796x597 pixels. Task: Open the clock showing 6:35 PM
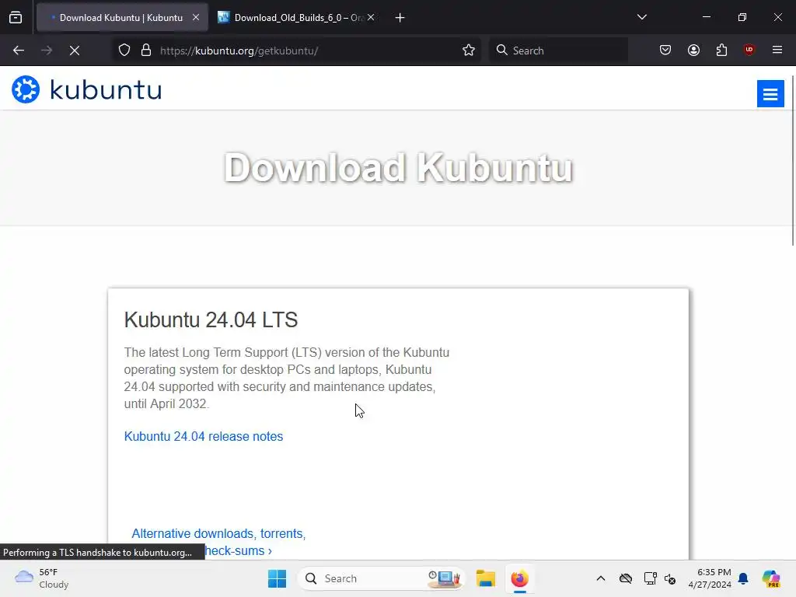tap(710, 578)
